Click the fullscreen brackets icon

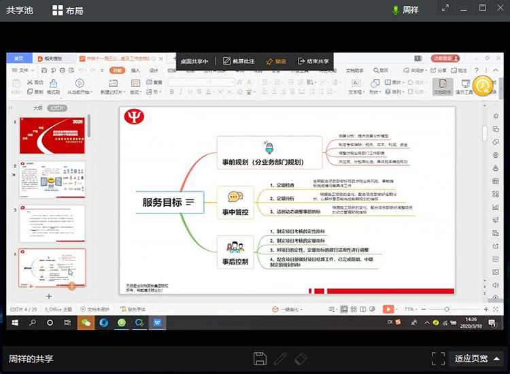pyautogui.click(x=438, y=358)
